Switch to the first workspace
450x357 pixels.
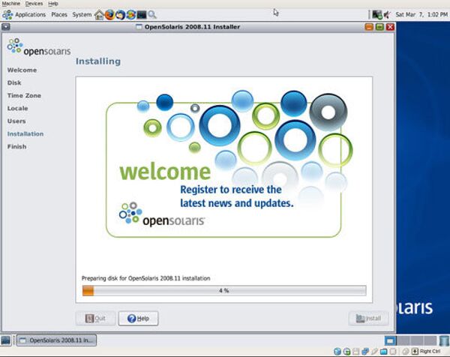pos(390,341)
